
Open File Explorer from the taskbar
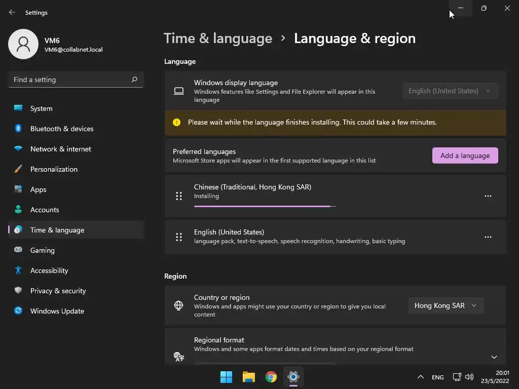coord(248,377)
